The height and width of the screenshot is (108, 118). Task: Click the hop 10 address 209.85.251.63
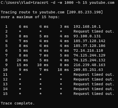[x=88, y=70]
